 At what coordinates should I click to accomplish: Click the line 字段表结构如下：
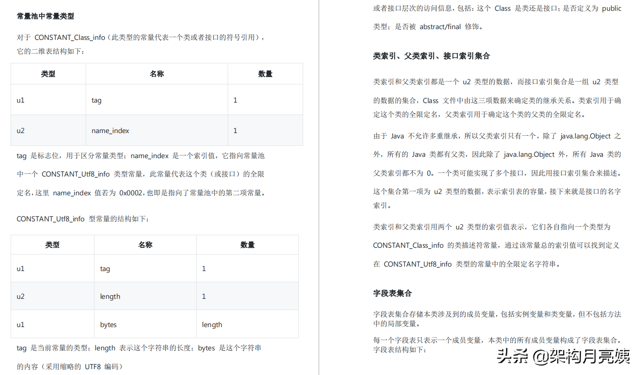pos(400,349)
